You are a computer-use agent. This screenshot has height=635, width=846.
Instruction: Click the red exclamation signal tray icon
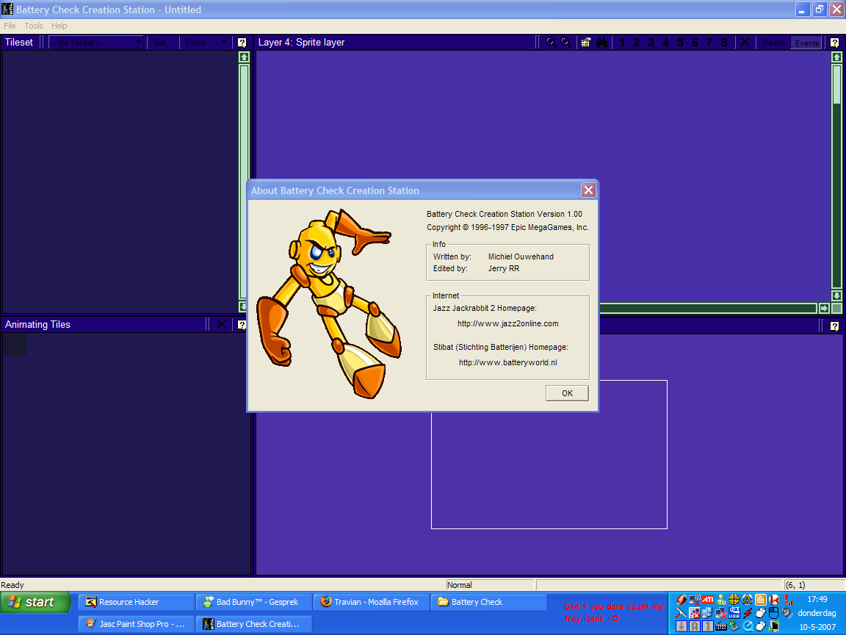pyautogui.click(x=787, y=600)
